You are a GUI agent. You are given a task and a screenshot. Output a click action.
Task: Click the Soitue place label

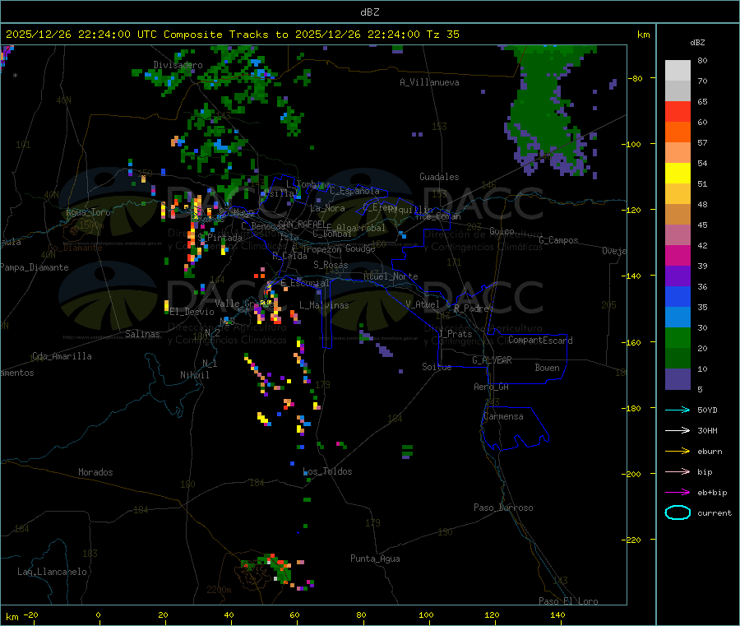437,367
